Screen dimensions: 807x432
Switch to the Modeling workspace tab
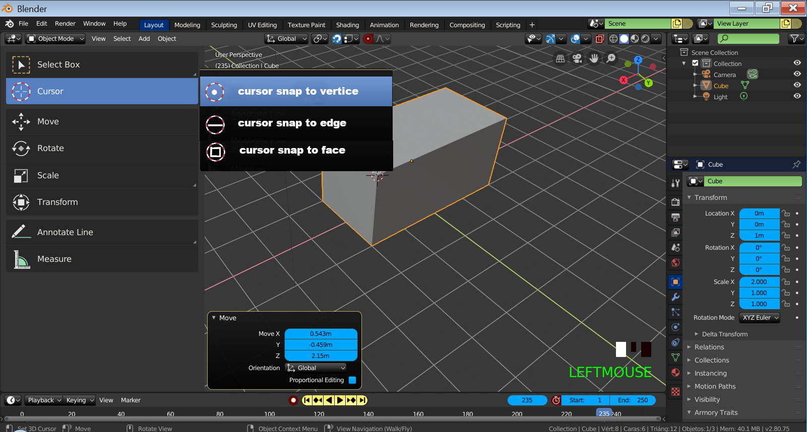click(187, 25)
